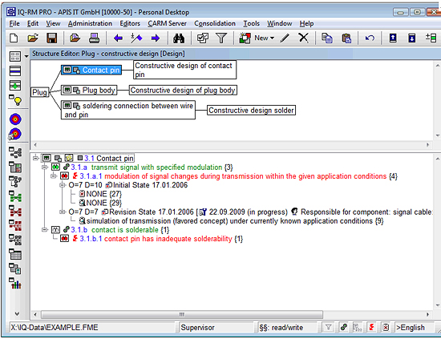441x339 pixels.
Task: Delete using the X icon in toolbar
Action: pos(303,38)
